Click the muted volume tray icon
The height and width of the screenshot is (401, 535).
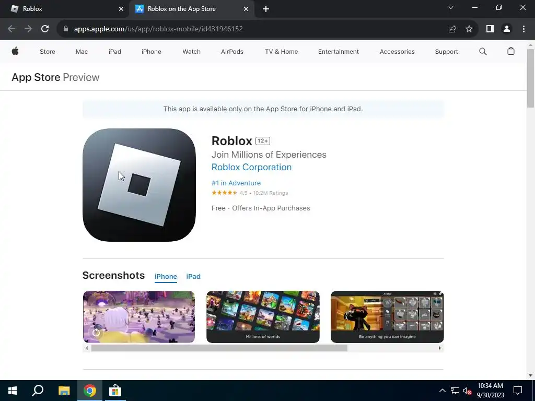click(467, 391)
